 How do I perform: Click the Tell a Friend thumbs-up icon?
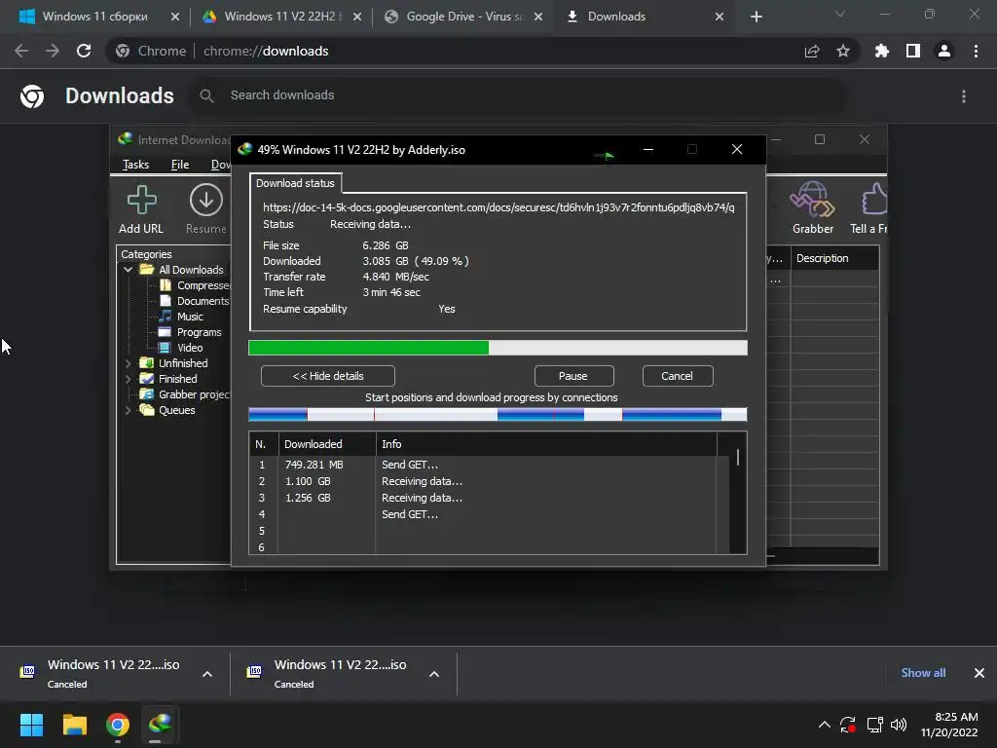(x=874, y=200)
